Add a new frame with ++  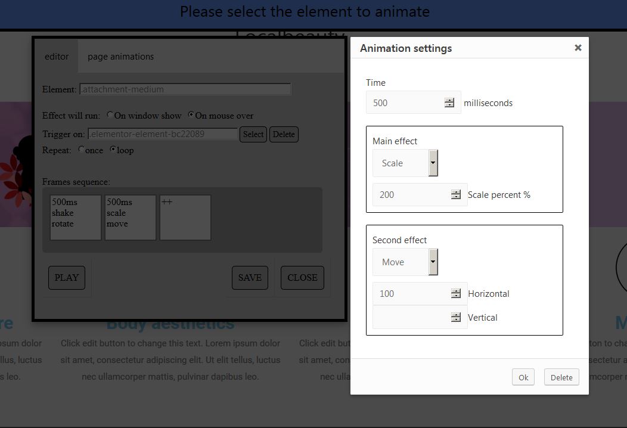(x=185, y=218)
